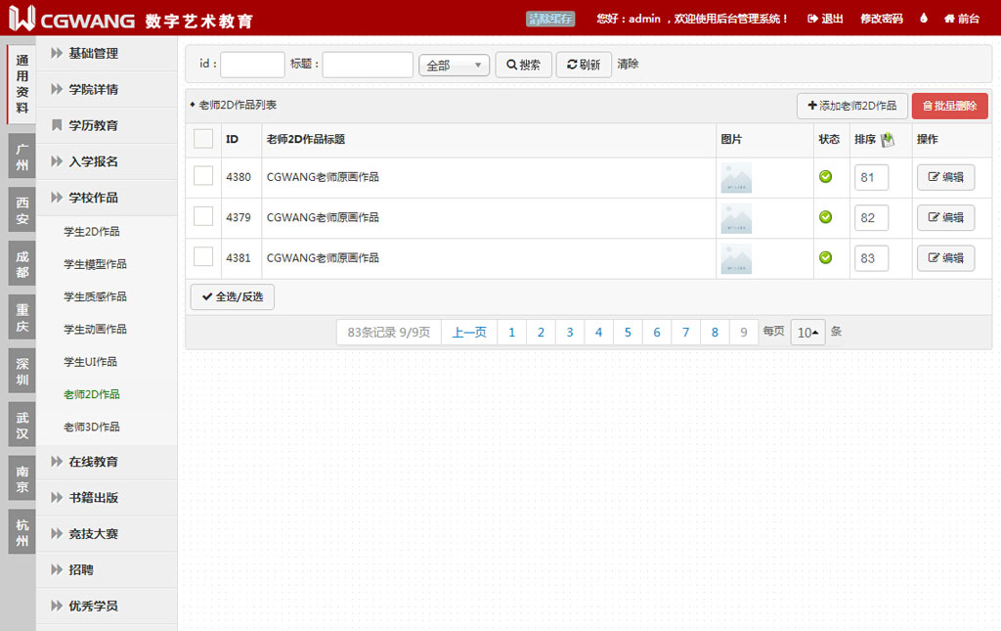Screen dimensions: 1001x631
Task: Open 老师2D作品 submenu item
Action: 91,394
